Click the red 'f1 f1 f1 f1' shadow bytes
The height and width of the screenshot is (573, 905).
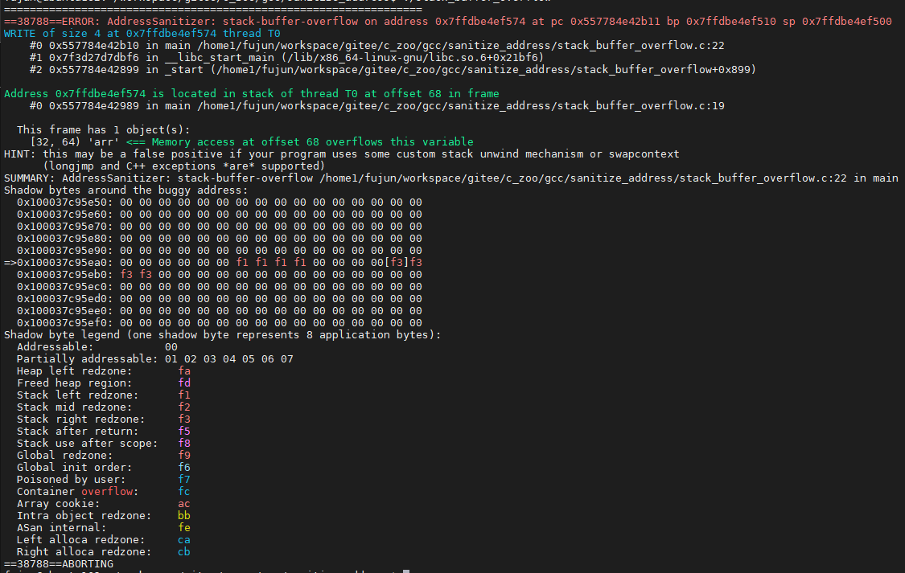point(270,263)
